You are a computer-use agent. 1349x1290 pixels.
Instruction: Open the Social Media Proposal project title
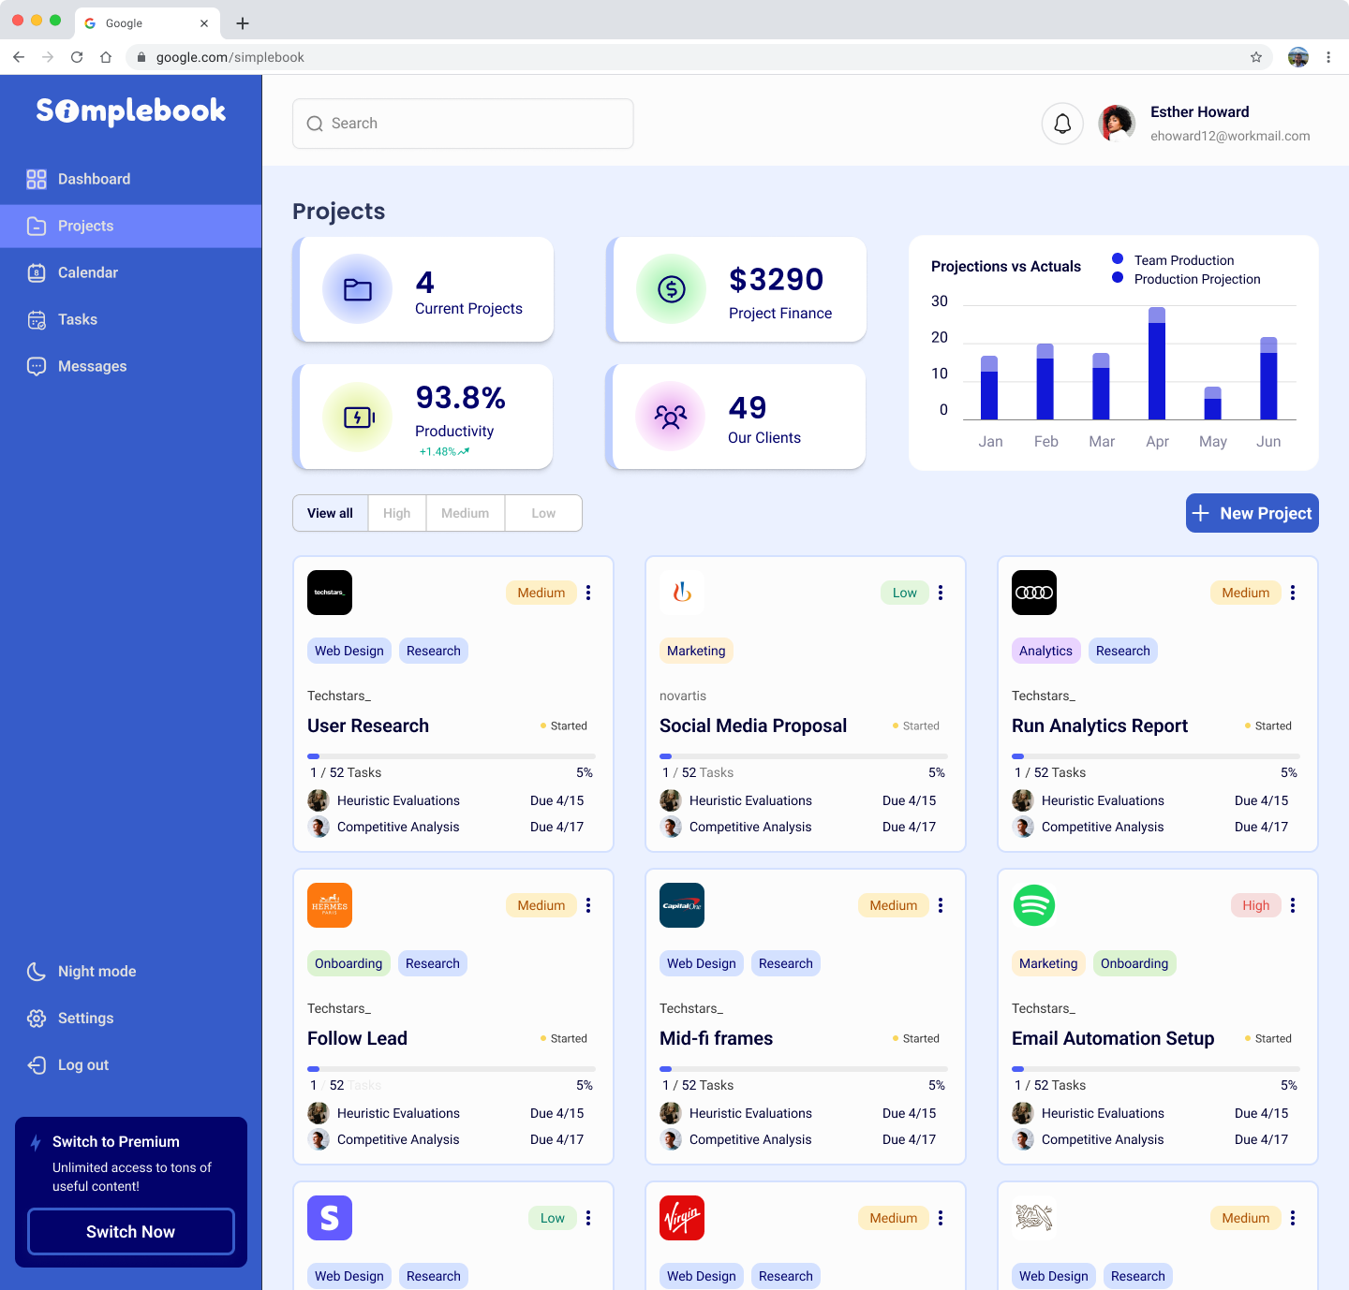coord(753,726)
